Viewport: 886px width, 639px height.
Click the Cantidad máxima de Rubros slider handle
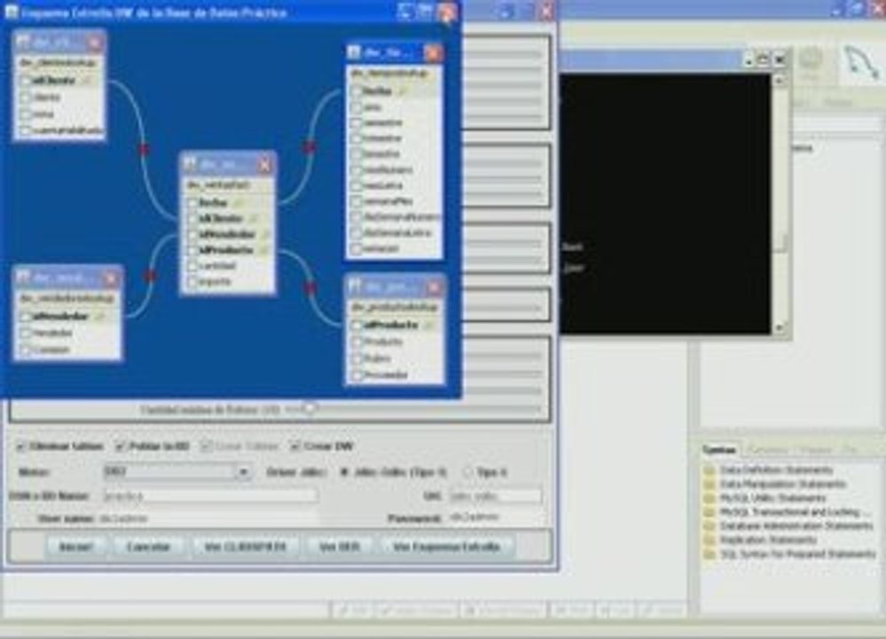[x=310, y=408]
